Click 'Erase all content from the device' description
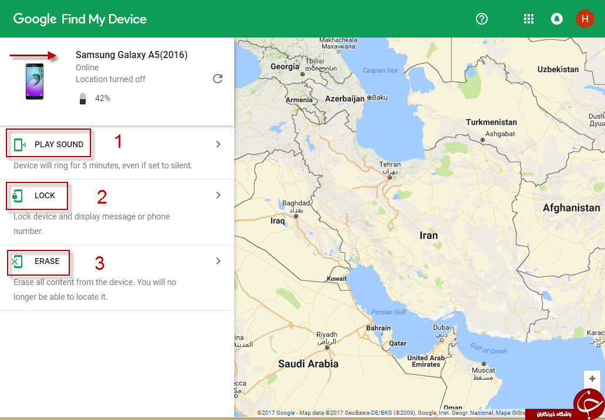This screenshot has width=605, height=420. pyautogui.click(x=95, y=289)
